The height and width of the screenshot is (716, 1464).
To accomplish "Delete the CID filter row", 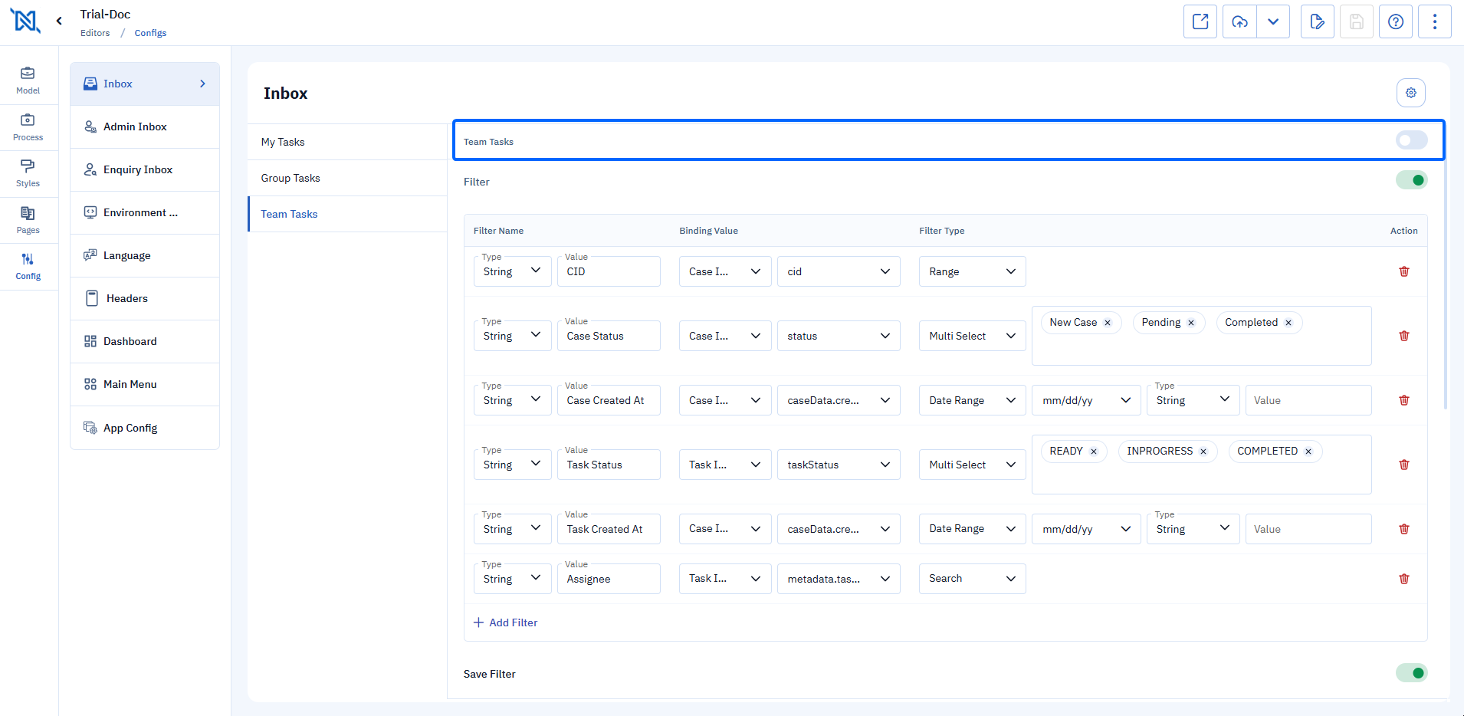I will click(x=1404, y=271).
